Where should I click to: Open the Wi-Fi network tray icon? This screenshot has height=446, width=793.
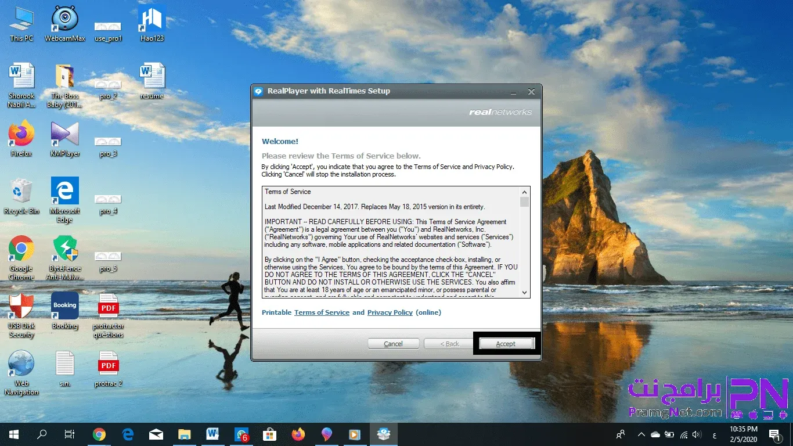point(684,434)
